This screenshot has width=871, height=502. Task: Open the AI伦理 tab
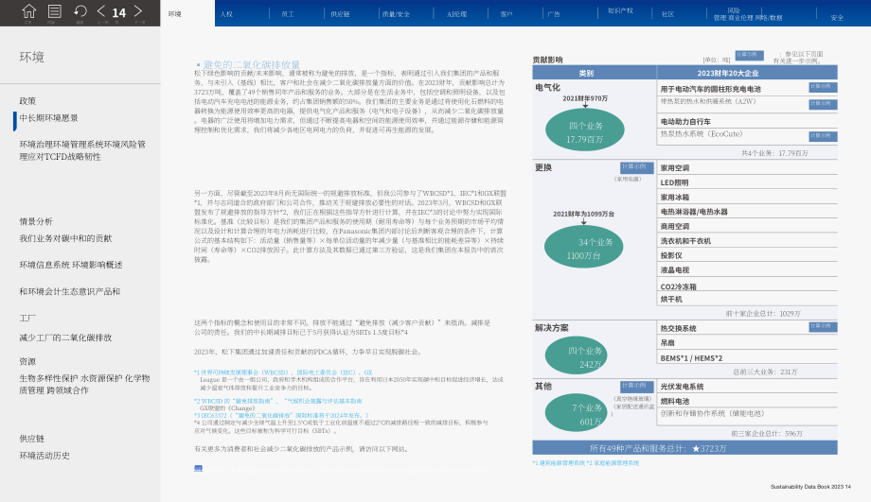pyautogui.click(x=456, y=14)
